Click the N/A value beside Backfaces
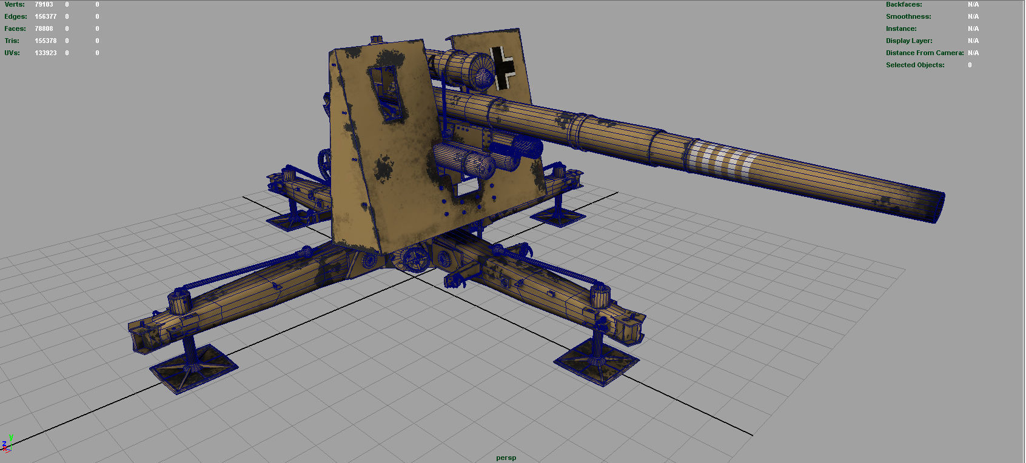This screenshot has height=463, width=1026. point(973,4)
